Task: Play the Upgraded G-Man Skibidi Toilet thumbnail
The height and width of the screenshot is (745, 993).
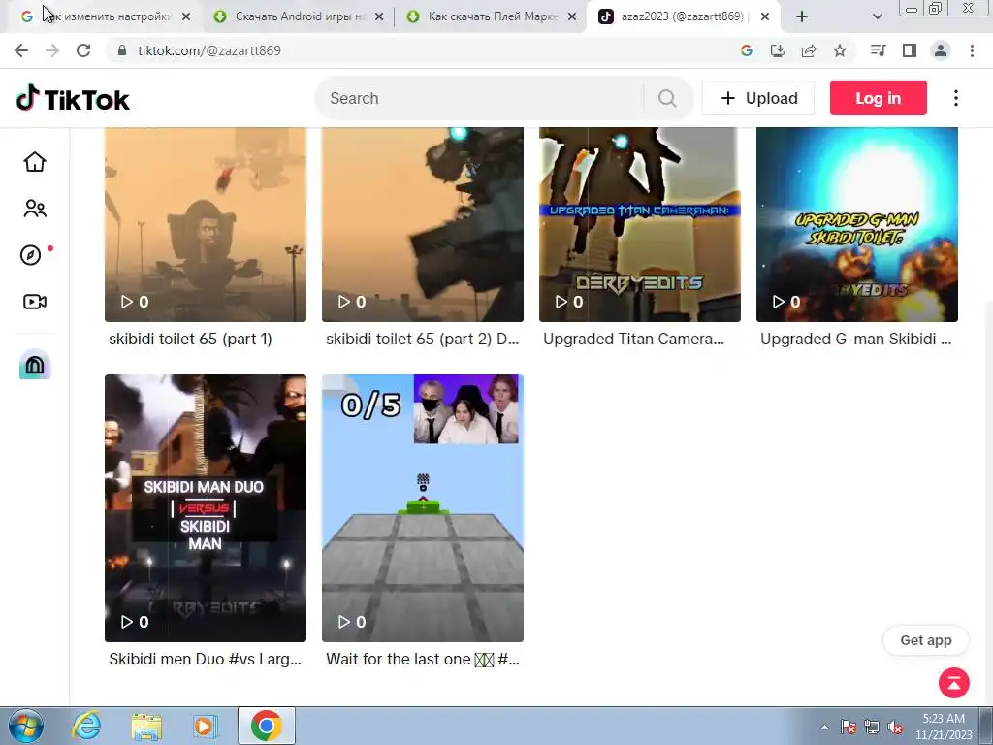Action: (857, 224)
